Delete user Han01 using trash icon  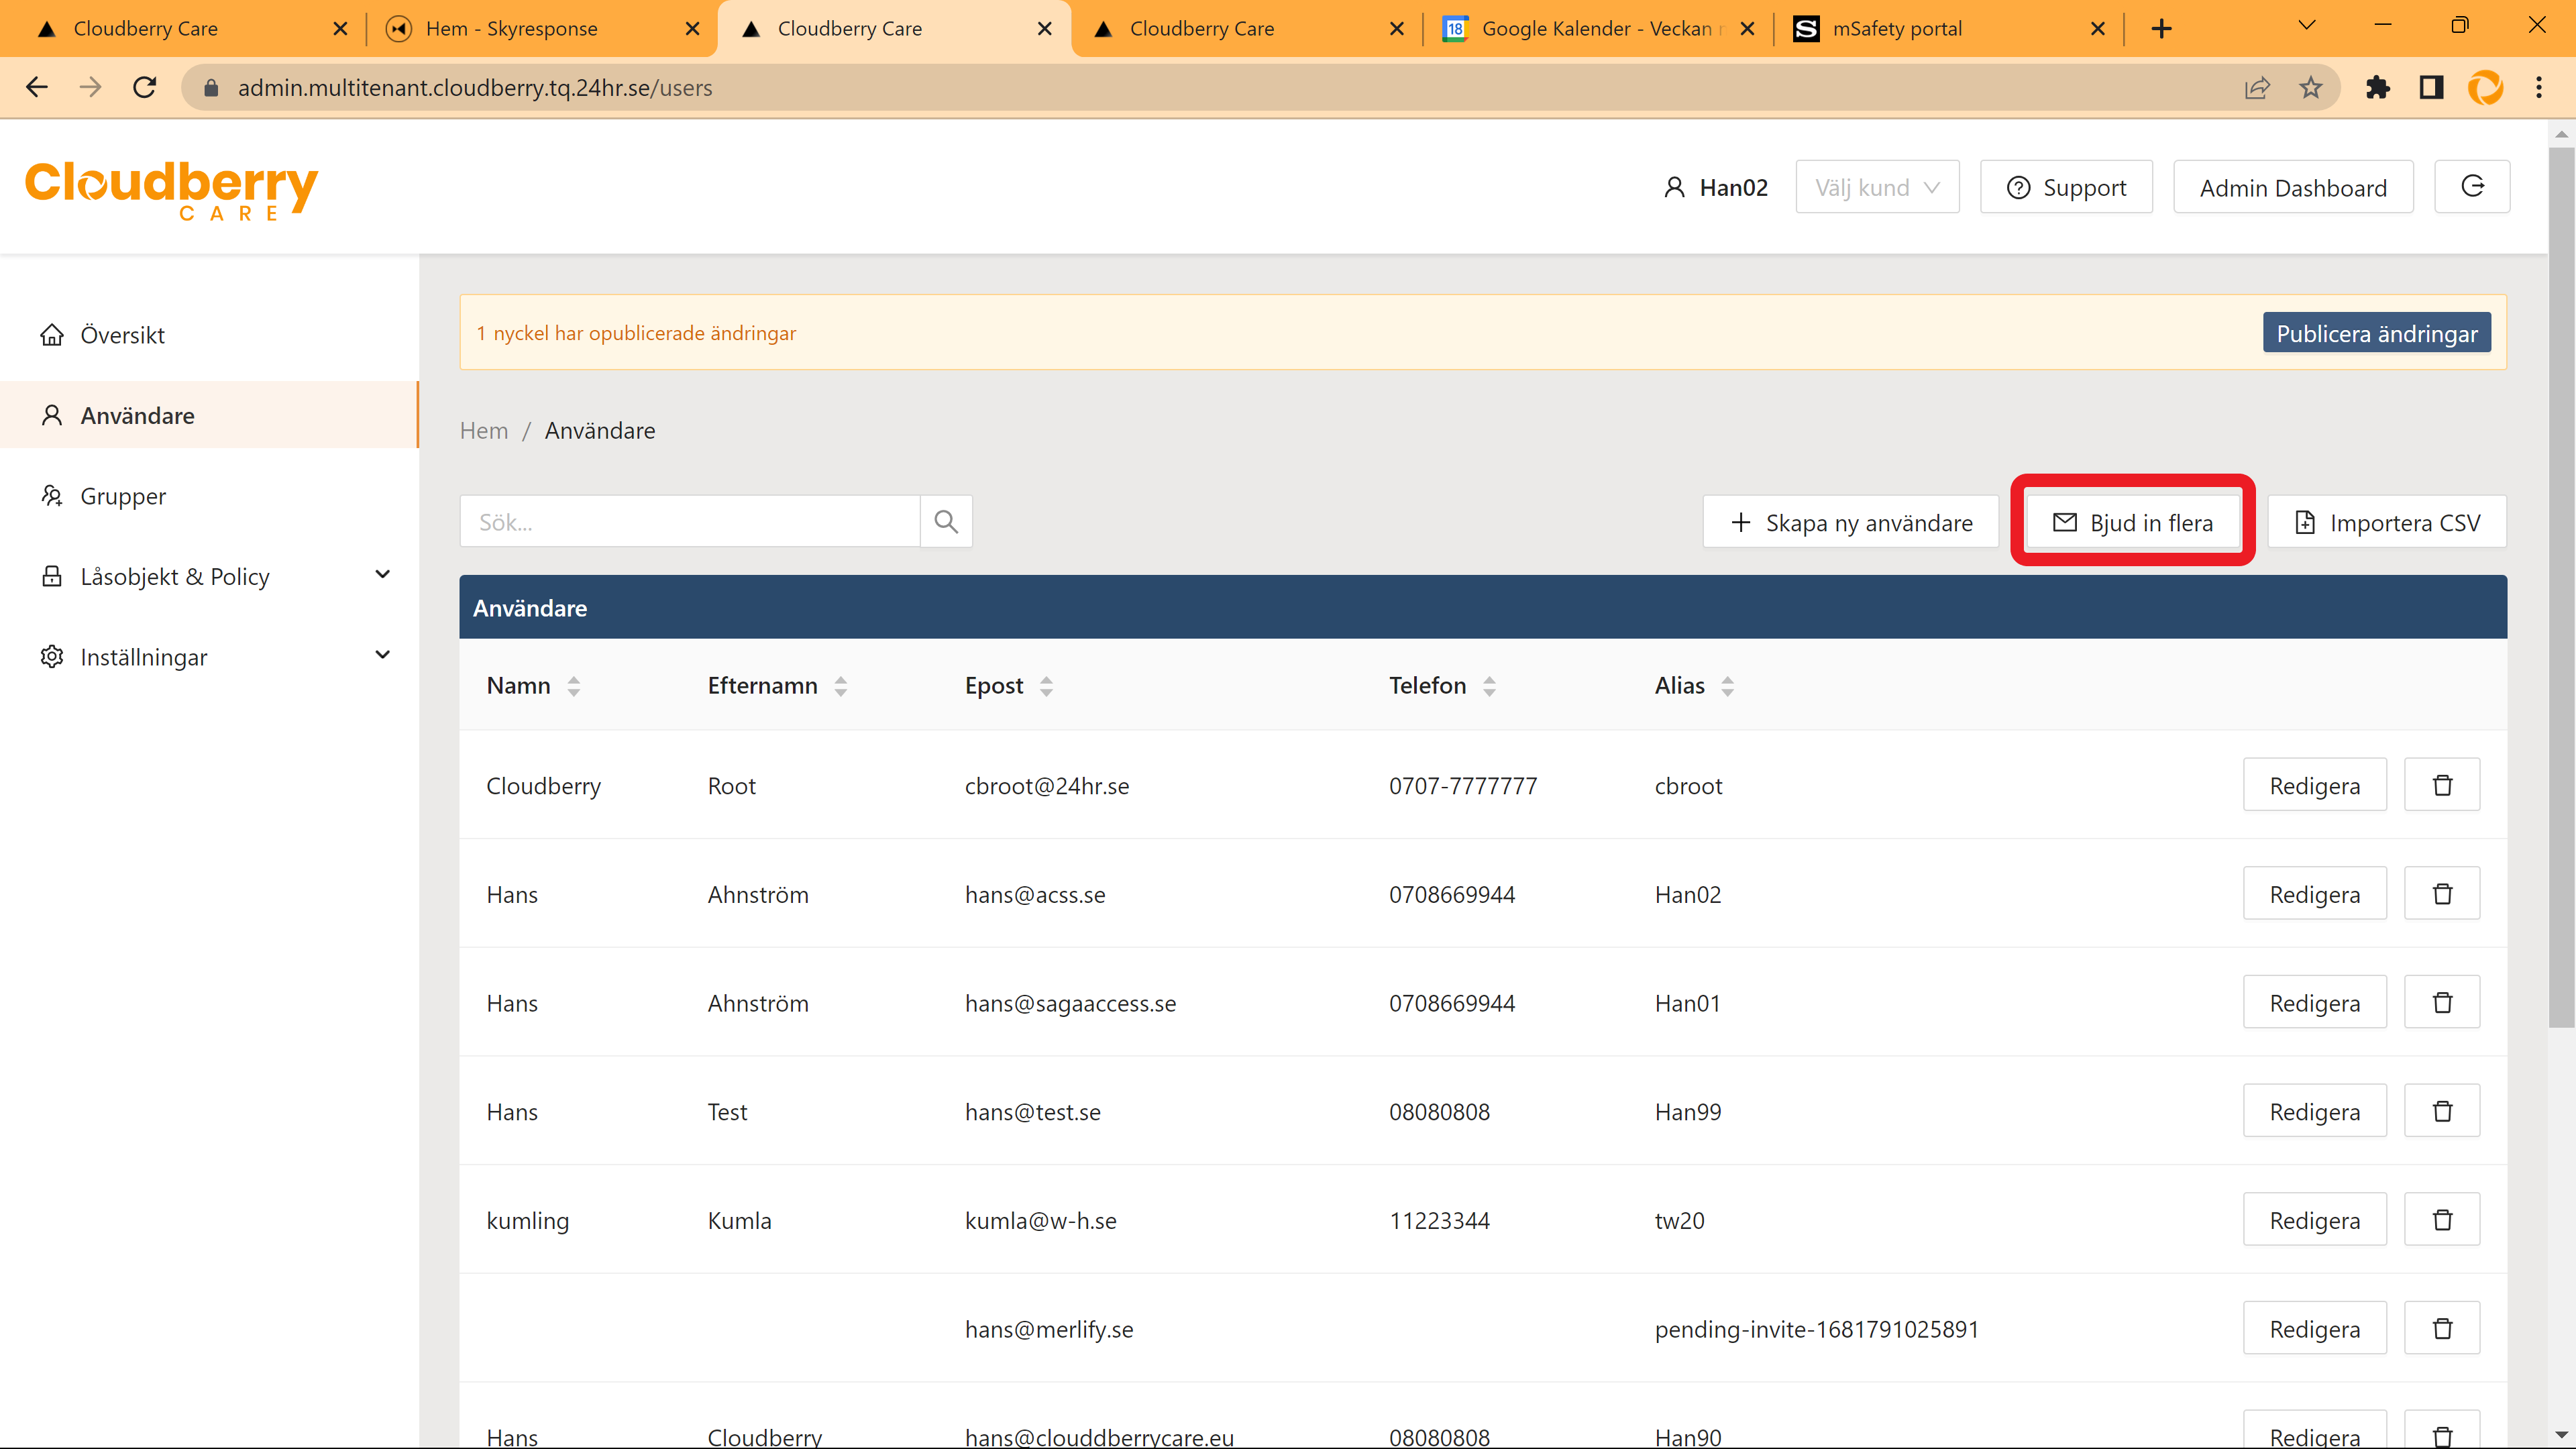(x=2441, y=1002)
